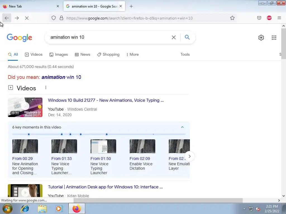Open the Kdan Mobile video thumbnail
This screenshot has height=214, width=286.
[x=25, y=191]
